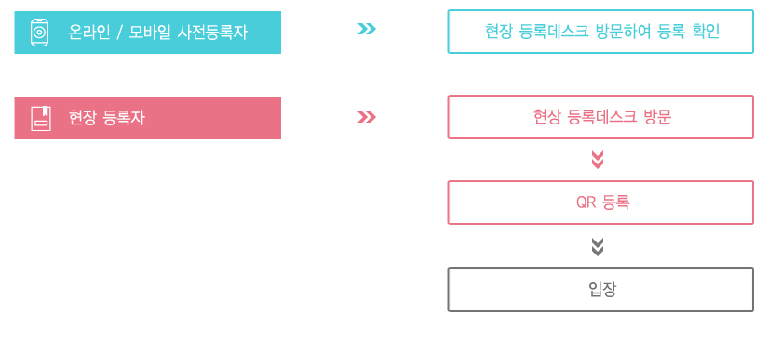The height and width of the screenshot is (339, 768).
Task: Click gray double down chevron above 입장
Action: click(x=598, y=247)
